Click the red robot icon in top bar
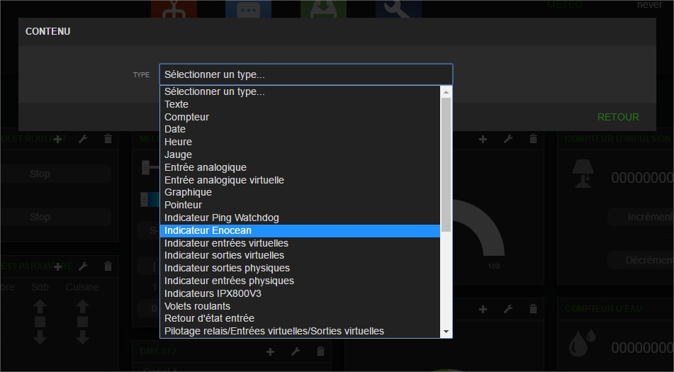The image size is (674, 372). click(173, 9)
